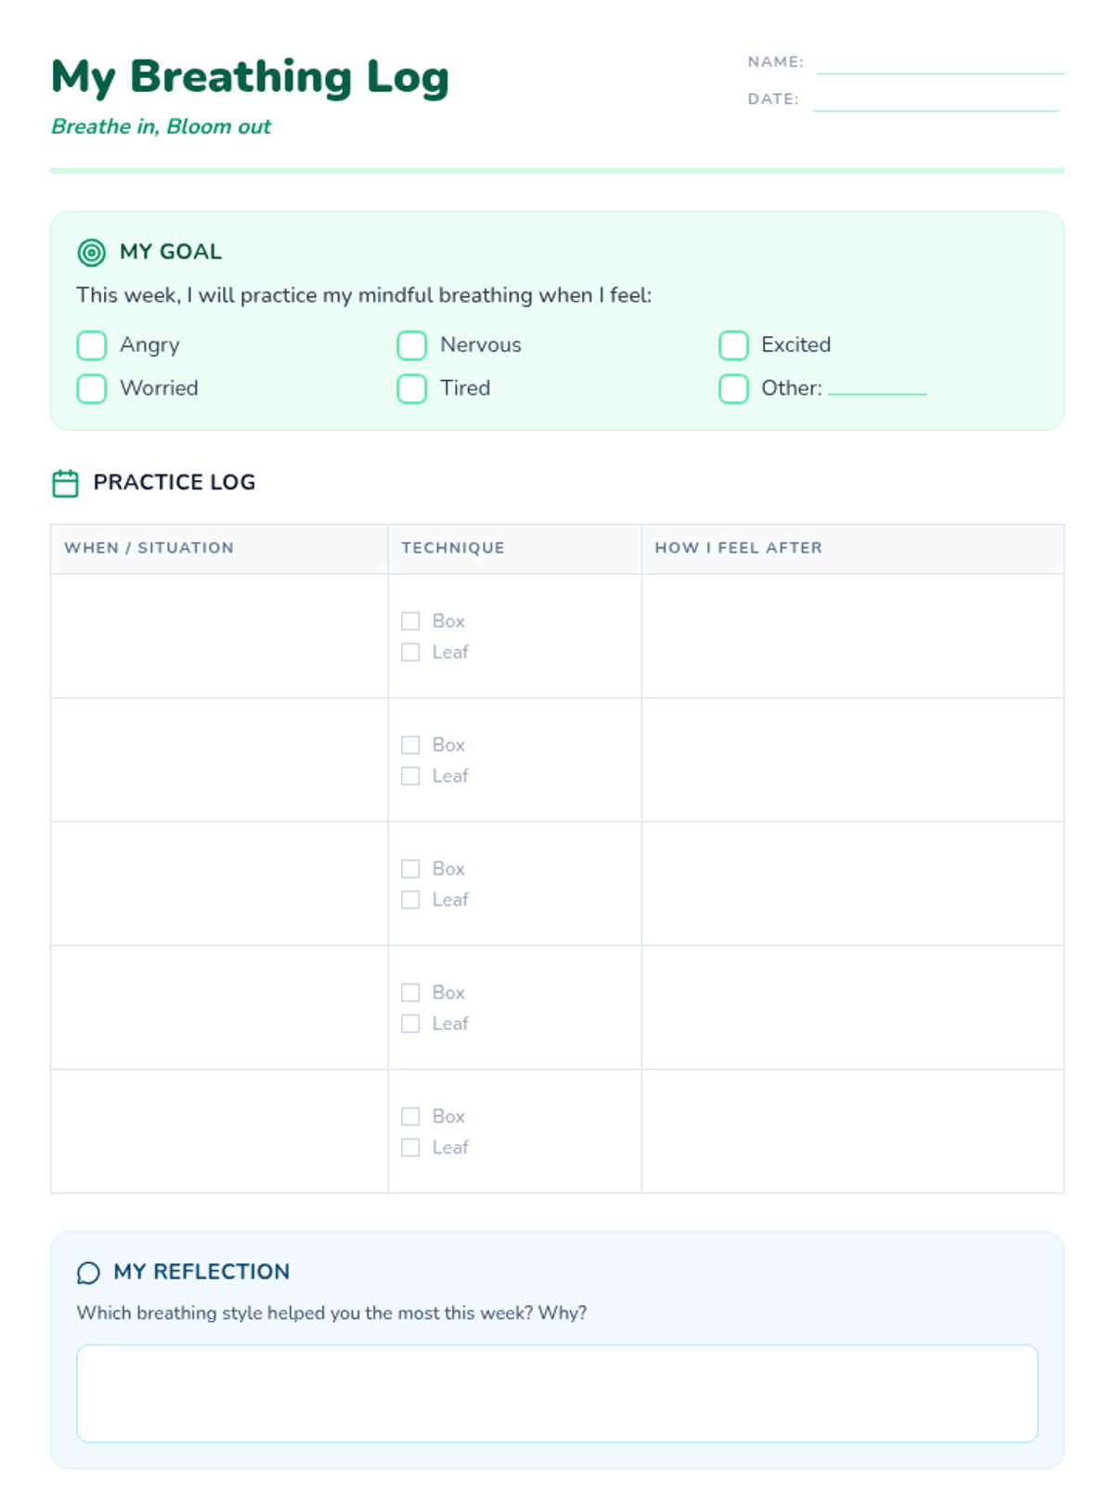Click the Name line field
Screen dimensions: 1114x1486
click(x=939, y=65)
